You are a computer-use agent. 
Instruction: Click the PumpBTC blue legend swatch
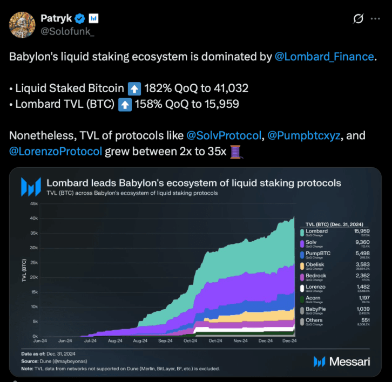(x=301, y=255)
